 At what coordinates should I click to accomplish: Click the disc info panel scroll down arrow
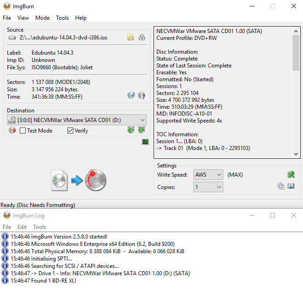(296, 154)
